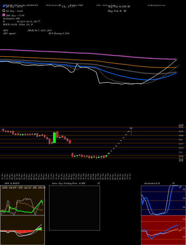Click the 'Avg Vol: 0.133 M' label

coord(119,7)
